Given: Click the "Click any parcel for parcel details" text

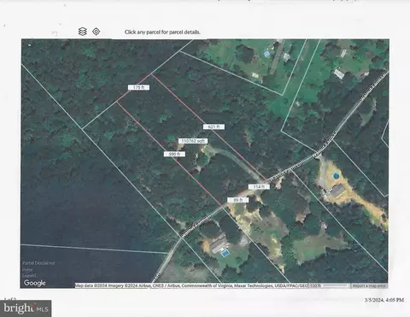Looking at the screenshot, I should [x=162, y=32].
